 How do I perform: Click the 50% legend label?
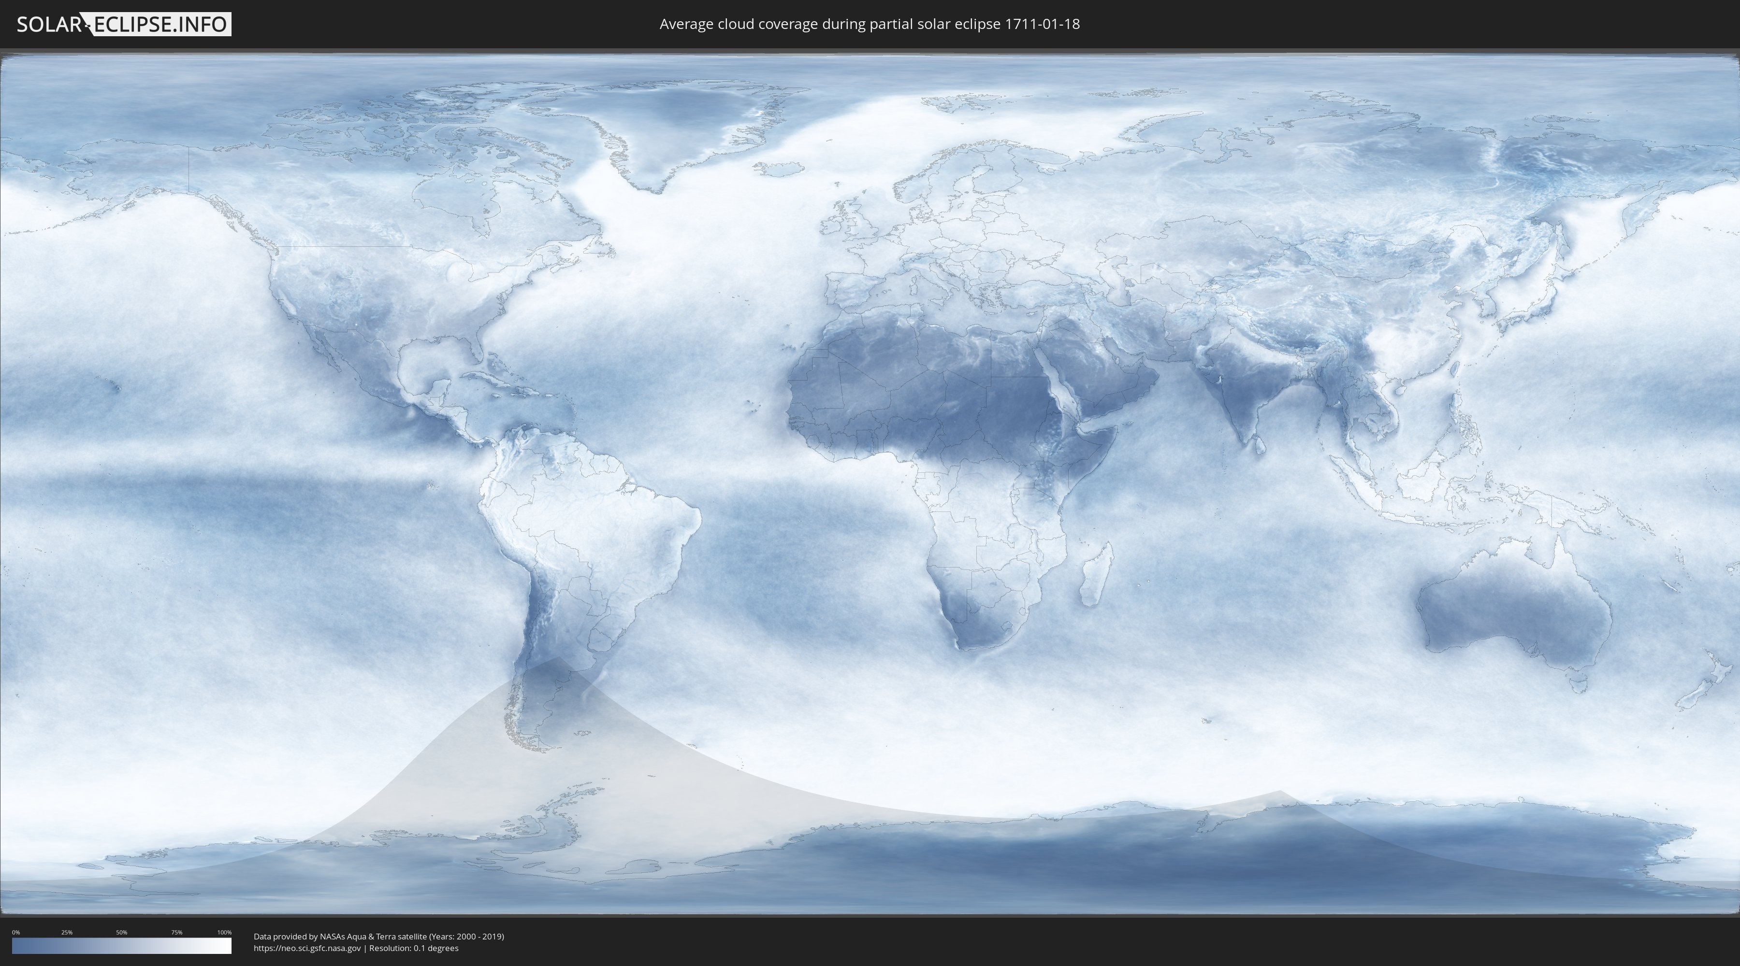pos(122,932)
